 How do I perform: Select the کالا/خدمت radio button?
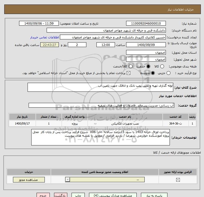(x=131, y=66)
